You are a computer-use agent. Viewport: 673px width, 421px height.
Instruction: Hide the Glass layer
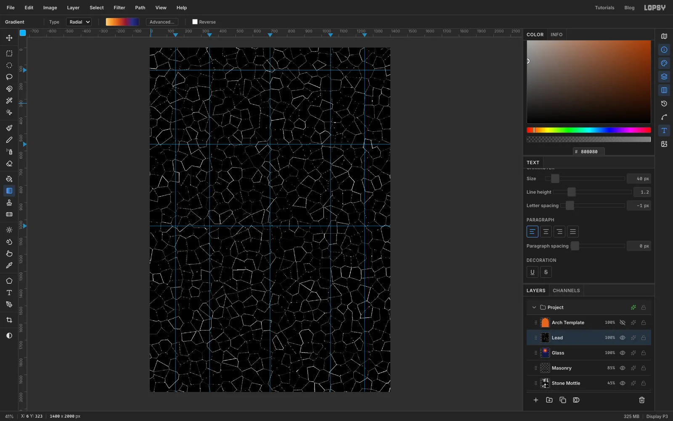(623, 353)
